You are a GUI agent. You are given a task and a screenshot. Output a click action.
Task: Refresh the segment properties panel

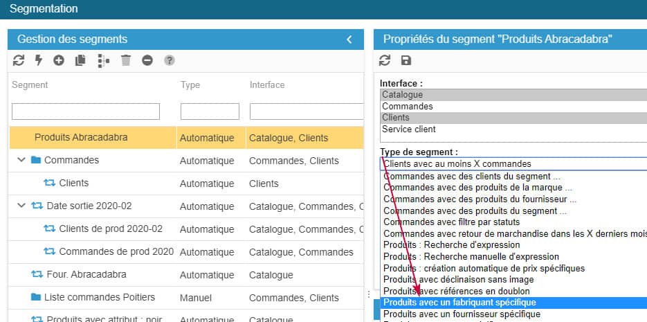coord(385,60)
